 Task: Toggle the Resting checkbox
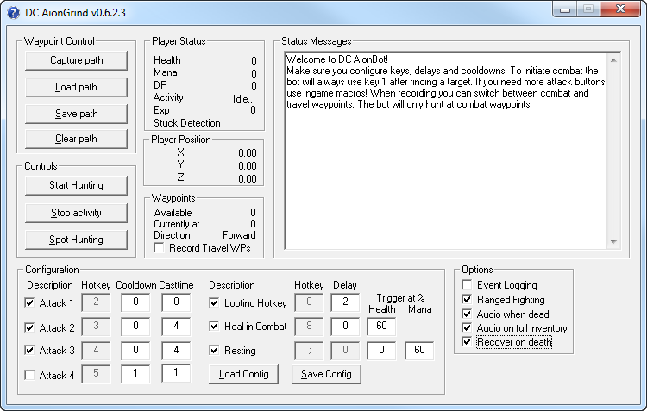click(x=214, y=350)
